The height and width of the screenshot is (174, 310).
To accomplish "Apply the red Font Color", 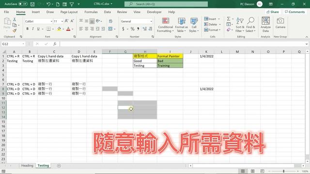I will [x=68, y=29].
